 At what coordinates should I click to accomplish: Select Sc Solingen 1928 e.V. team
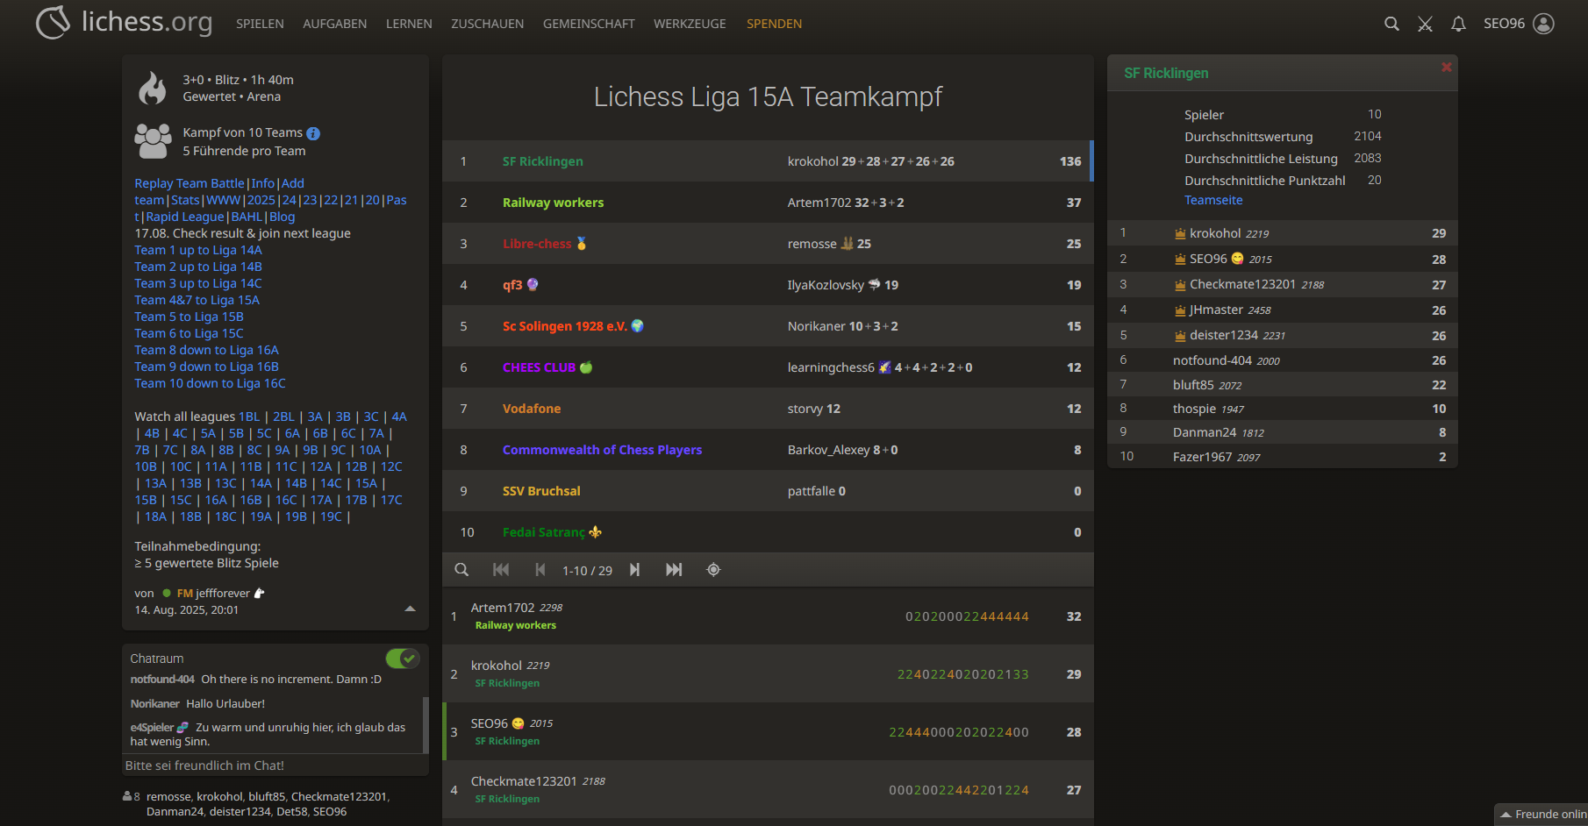pyautogui.click(x=768, y=326)
